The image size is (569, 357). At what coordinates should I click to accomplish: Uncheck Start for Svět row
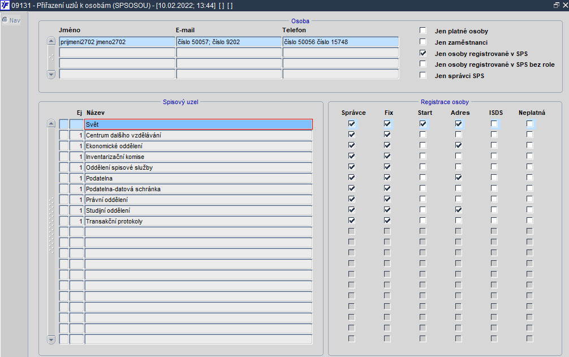pos(423,124)
